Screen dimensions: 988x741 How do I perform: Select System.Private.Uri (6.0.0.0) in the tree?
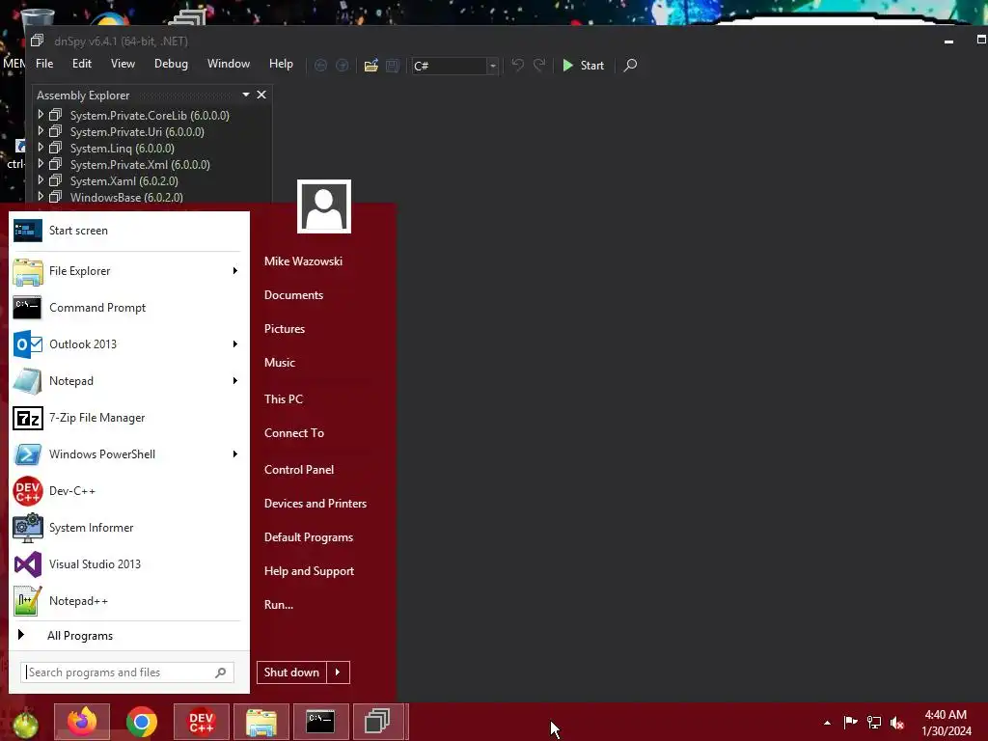(x=137, y=131)
